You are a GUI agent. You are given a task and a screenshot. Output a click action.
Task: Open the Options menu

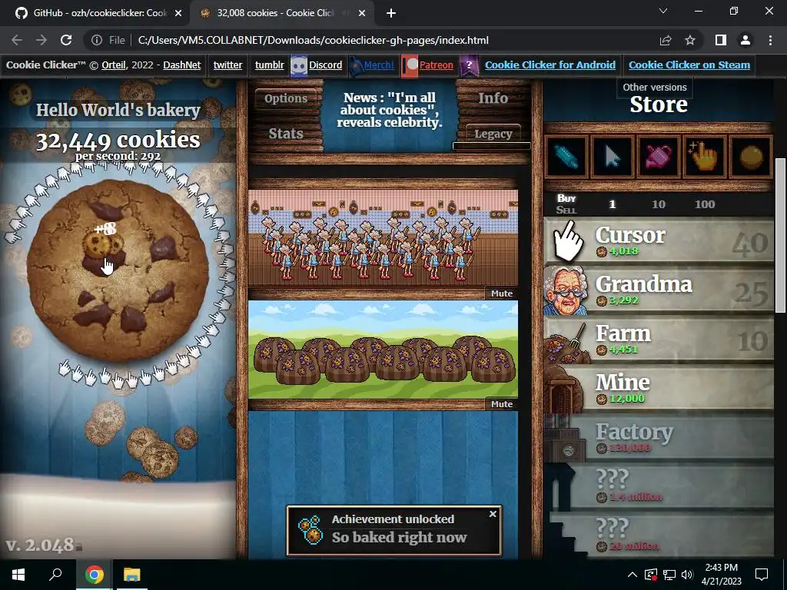tap(286, 98)
